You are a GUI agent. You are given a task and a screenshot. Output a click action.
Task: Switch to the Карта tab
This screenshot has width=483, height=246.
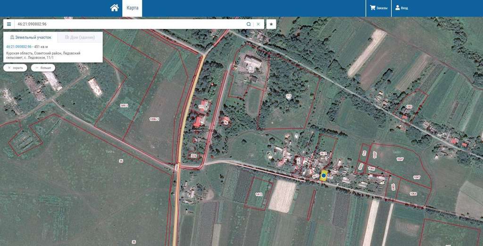coord(132,8)
